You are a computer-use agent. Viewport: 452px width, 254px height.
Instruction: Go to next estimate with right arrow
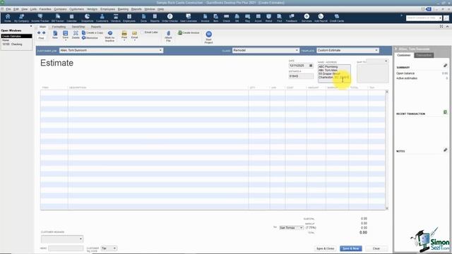[44, 33]
